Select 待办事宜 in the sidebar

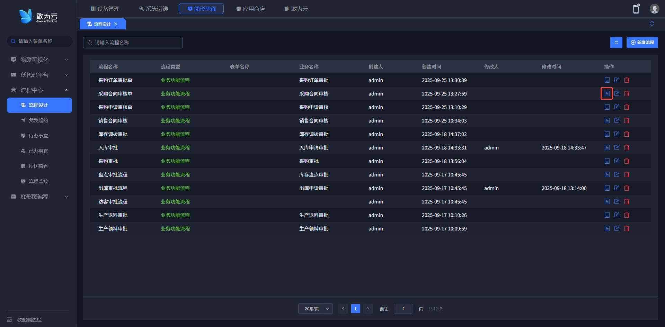click(x=38, y=136)
